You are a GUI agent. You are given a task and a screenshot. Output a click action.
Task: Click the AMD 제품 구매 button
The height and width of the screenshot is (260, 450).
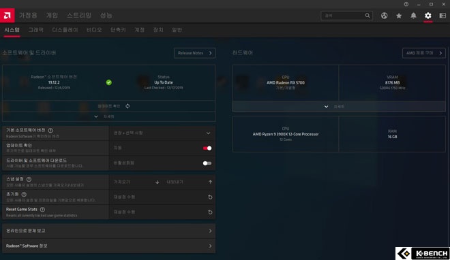coord(424,53)
